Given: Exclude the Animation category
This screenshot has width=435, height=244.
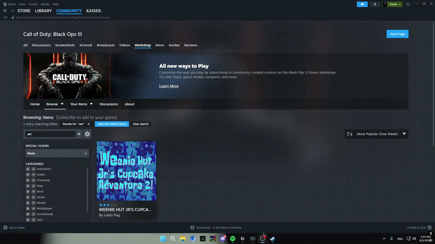Looking at the screenshot, I should [x=33, y=169].
